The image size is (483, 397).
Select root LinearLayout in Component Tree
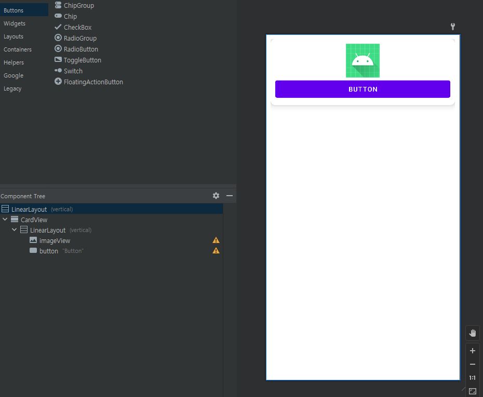tap(112, 209)
